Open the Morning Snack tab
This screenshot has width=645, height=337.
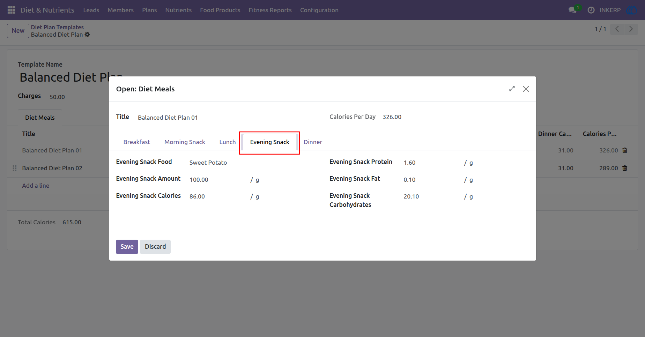click(185, 142)
